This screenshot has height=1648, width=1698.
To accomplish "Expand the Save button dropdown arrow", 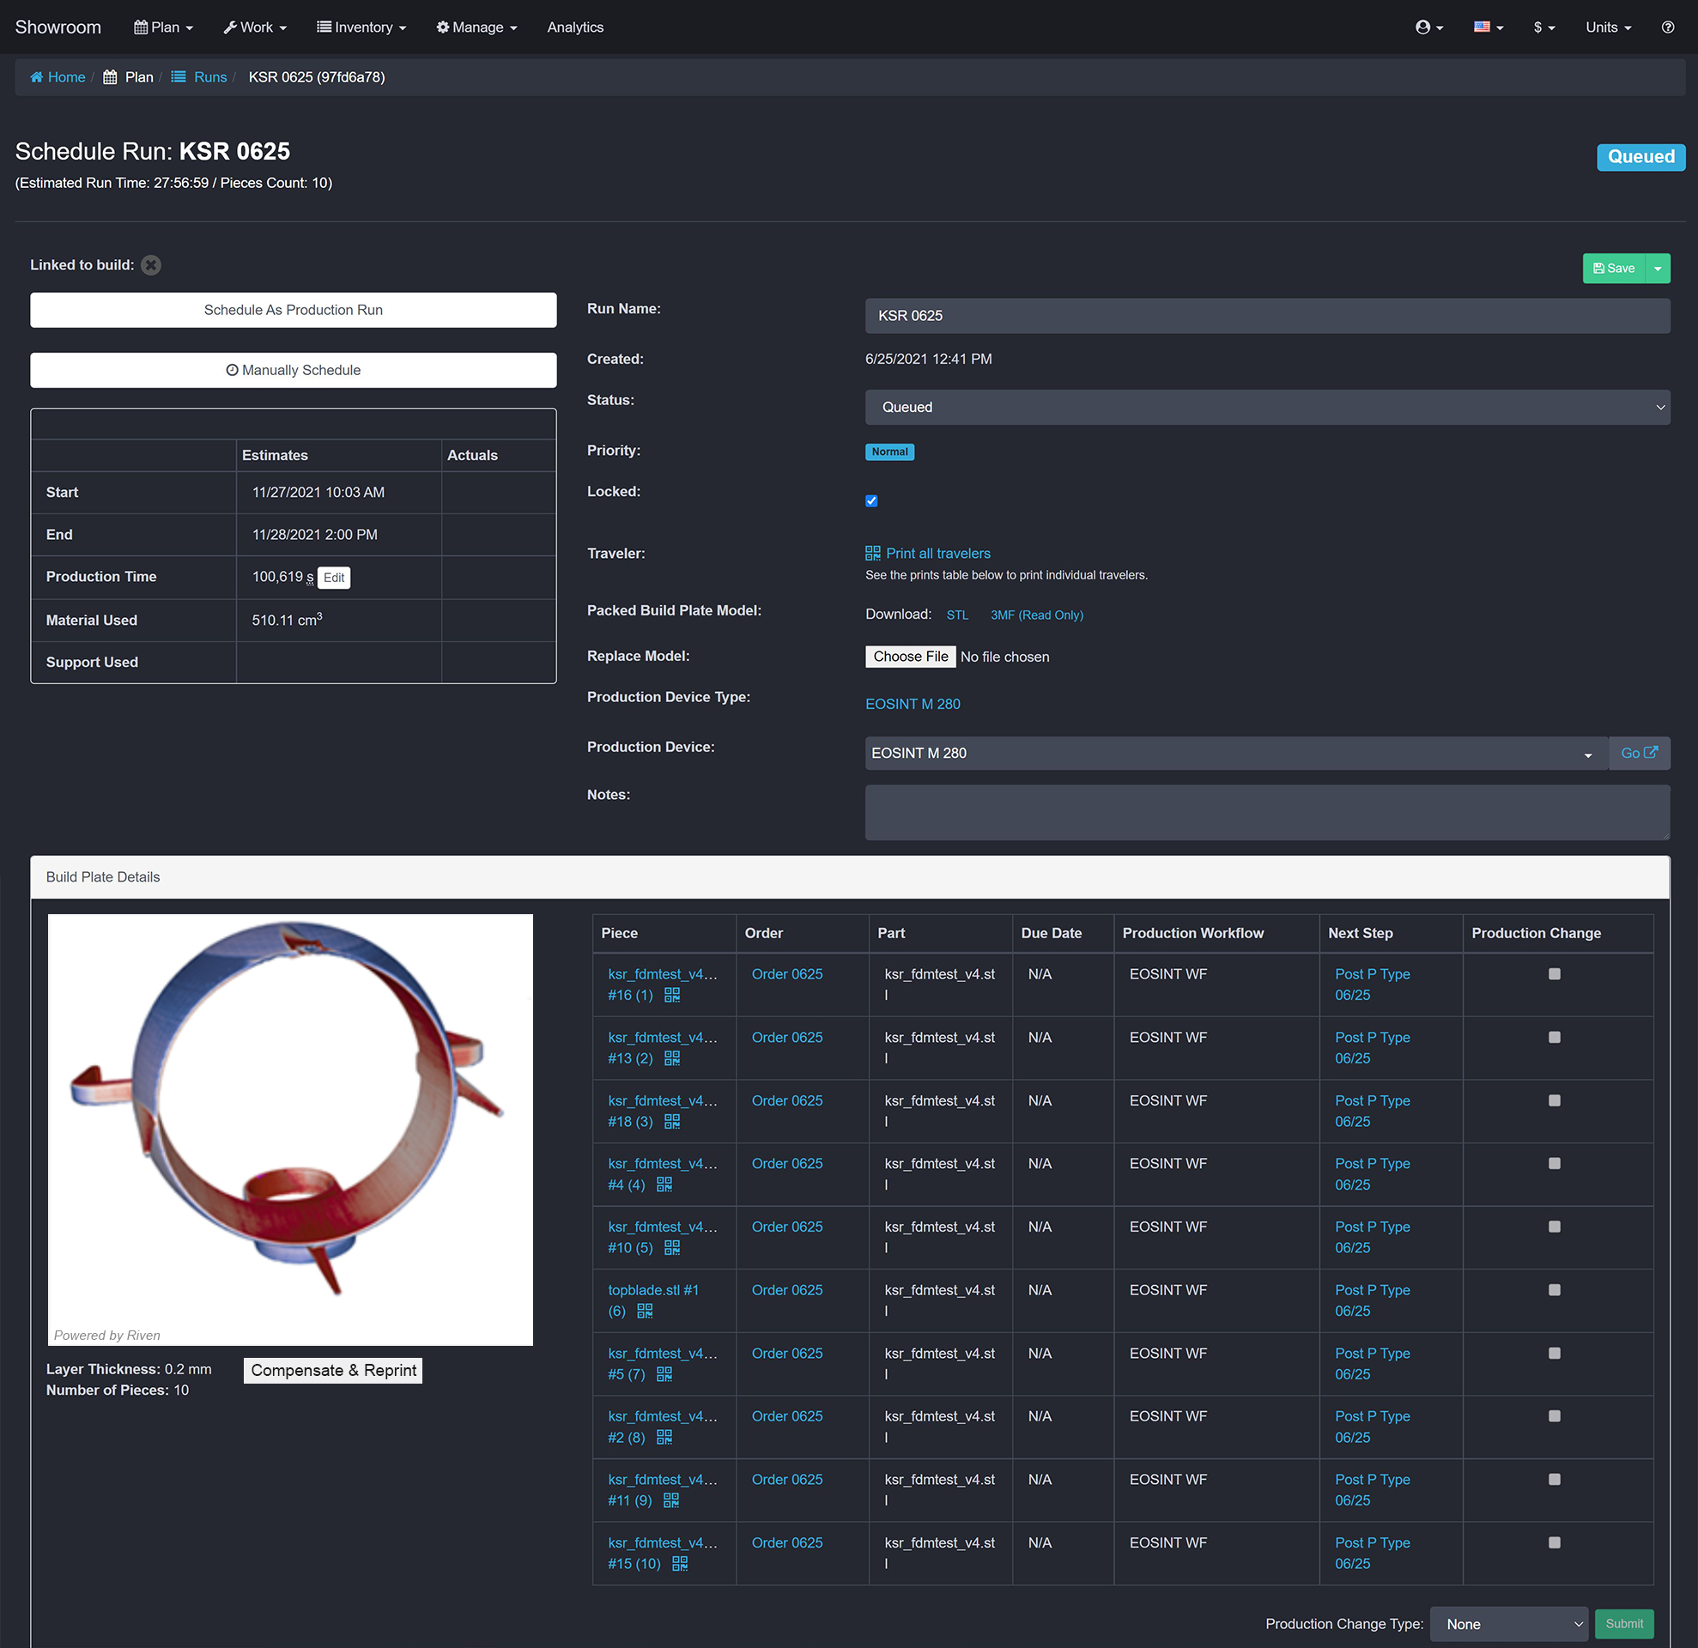I will [1657, 269].
